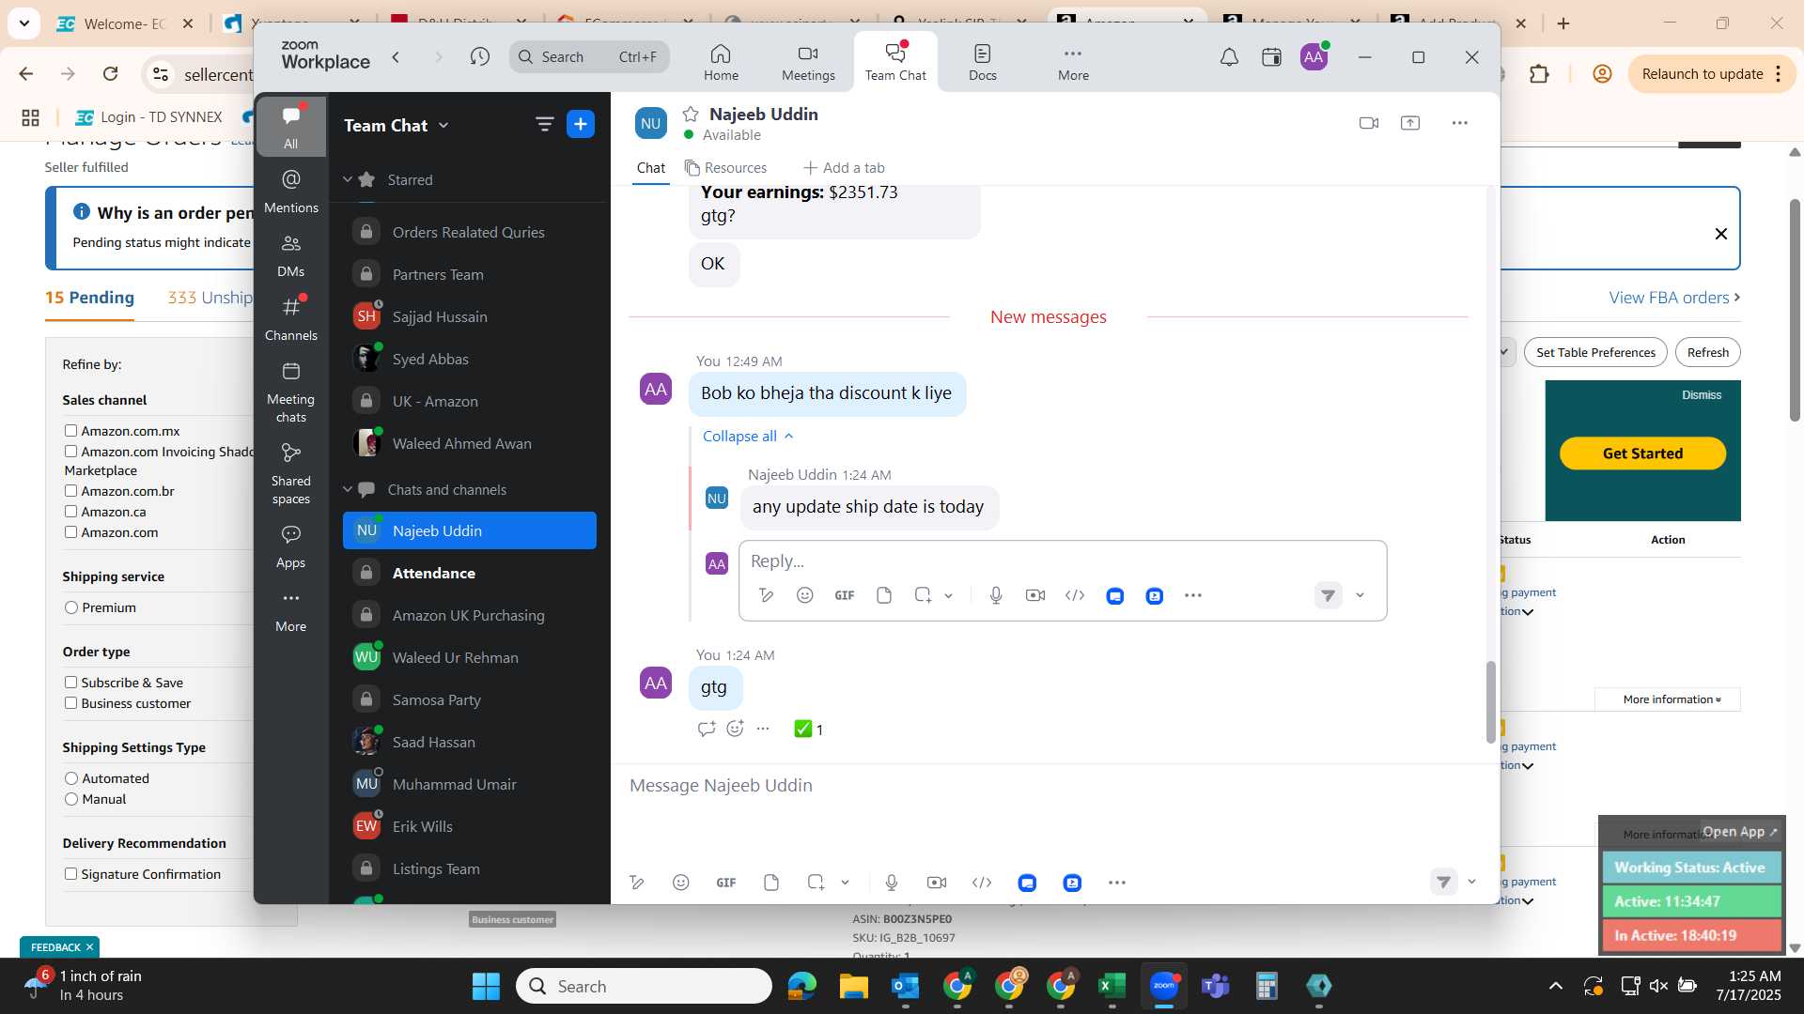This screenshot has height=1014, width=1804.
Task: Click the GIF button in main message toolbar
Action: 725,883
